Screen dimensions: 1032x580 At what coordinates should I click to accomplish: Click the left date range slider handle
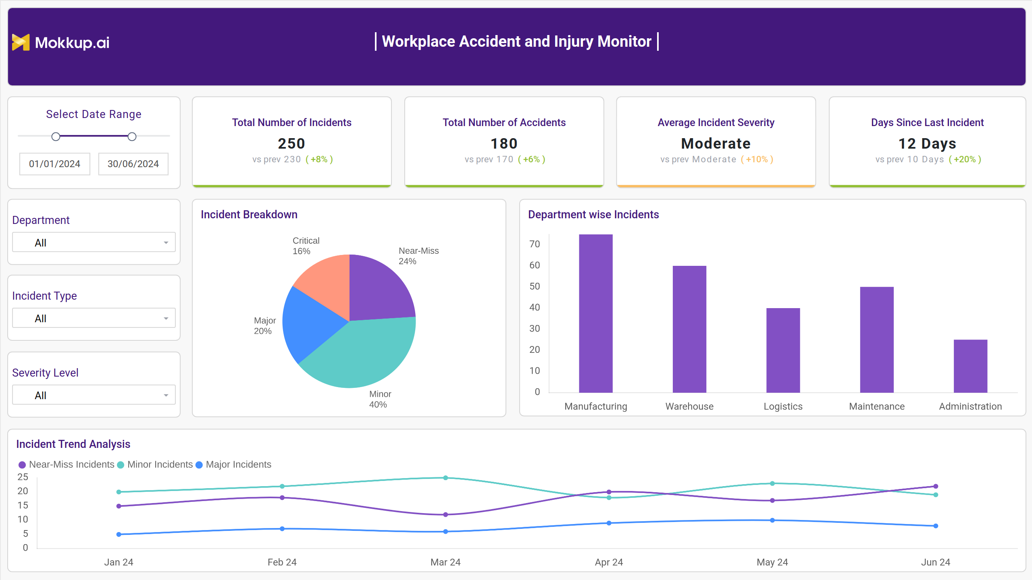pyautogui.click(x=56, y=137)
